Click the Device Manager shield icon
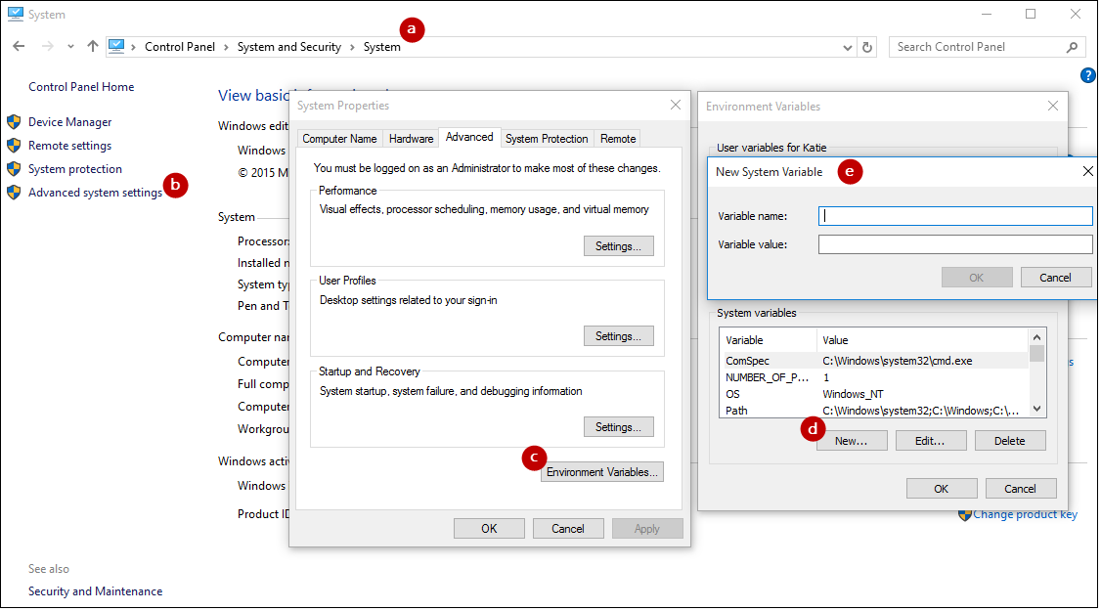Screen dimensions: 1101x611 (x=14, y=122)
